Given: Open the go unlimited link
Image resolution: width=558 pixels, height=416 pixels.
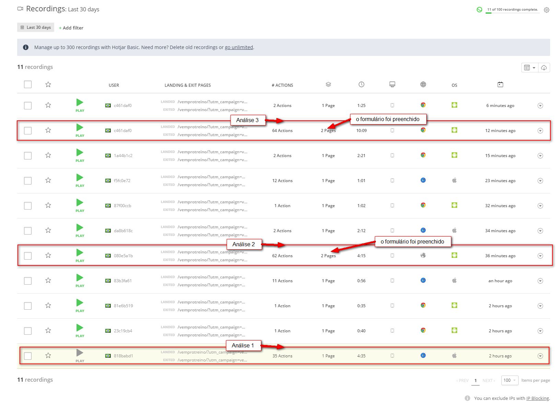Looking at the screenshot, I should tap(239, 47).
